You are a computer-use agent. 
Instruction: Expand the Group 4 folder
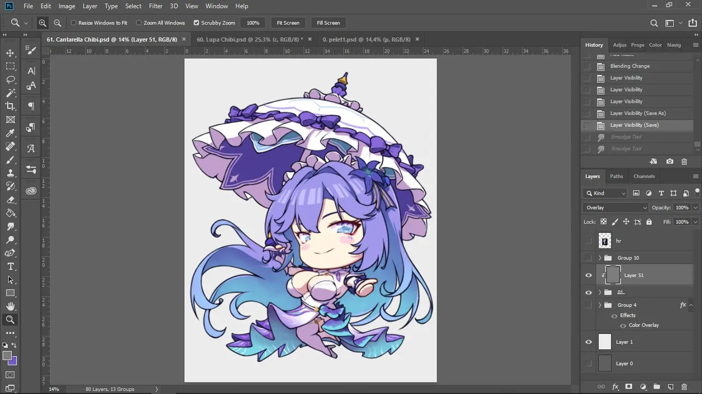[600, 305]
